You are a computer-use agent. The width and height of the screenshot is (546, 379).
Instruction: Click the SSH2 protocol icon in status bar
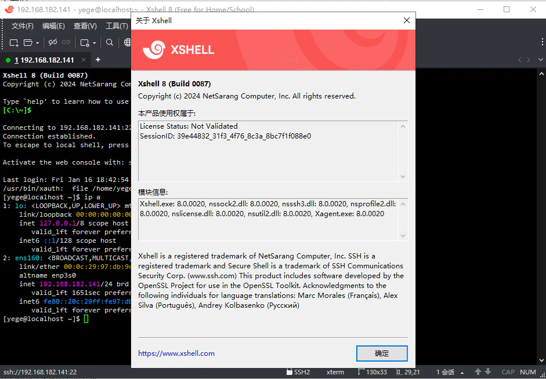coord(290,371)
